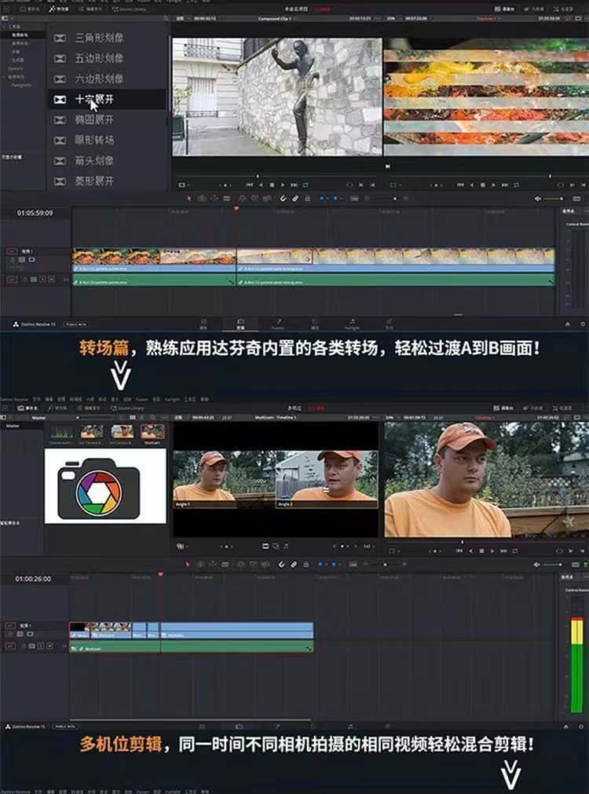This screenshot has height=794, width=589.
Task: Toggle the Media Pool button in the upper screenshot
Action: 29,9
